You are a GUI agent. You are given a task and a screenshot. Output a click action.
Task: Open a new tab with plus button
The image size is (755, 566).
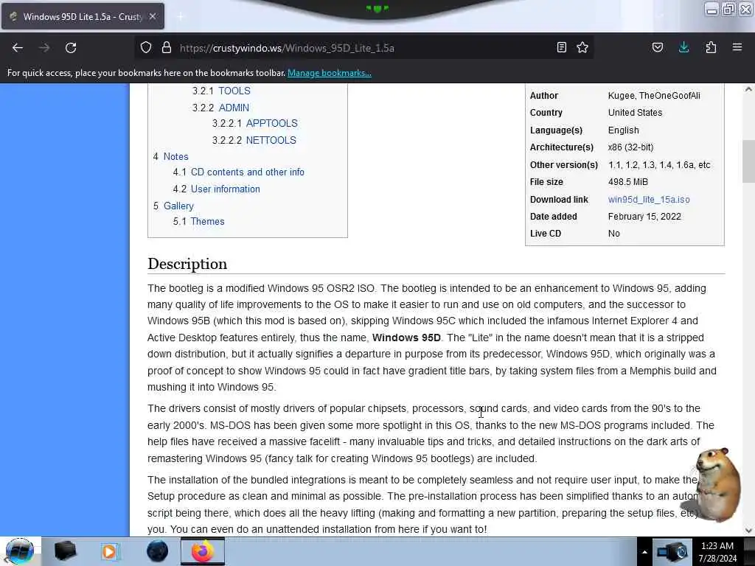[x=180, y=17]
